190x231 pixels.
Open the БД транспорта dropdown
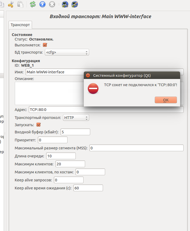(x=67, y=52)
